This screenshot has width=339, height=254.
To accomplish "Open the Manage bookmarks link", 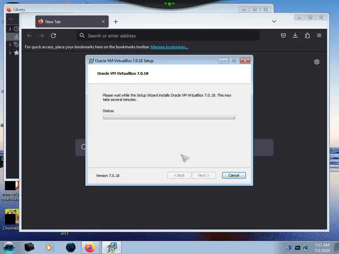I will tap(169, 47).
